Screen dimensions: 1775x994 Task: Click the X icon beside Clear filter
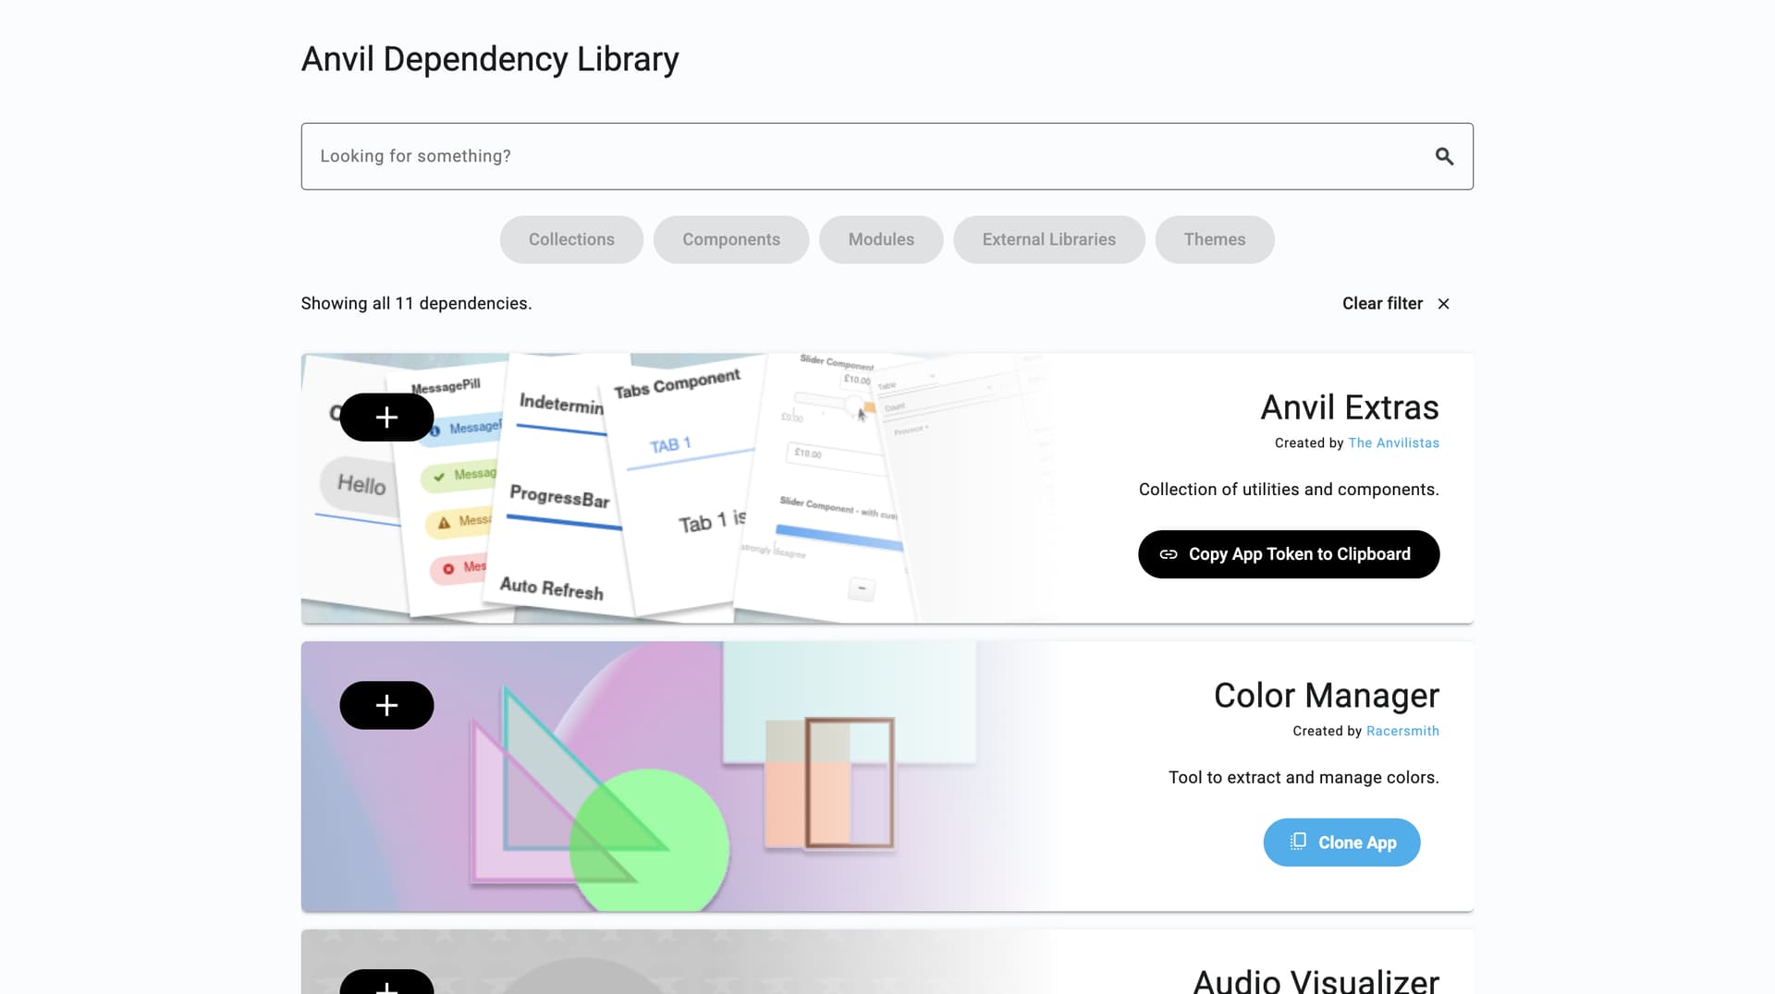(x=1443, y=304)
